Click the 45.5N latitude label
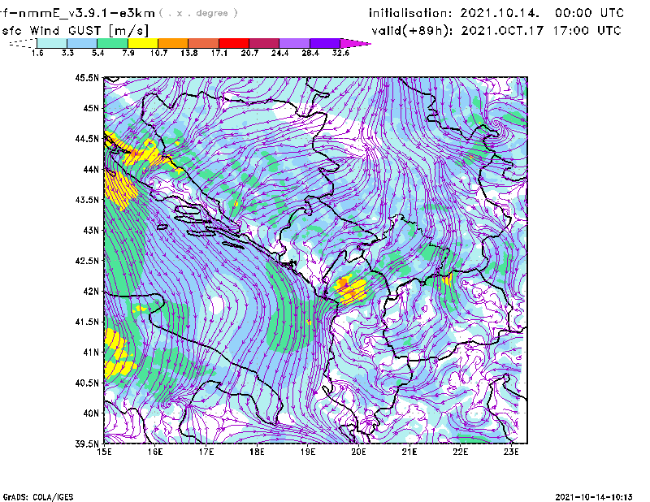This screenshot has width=650, height=502. coord(87,77)
